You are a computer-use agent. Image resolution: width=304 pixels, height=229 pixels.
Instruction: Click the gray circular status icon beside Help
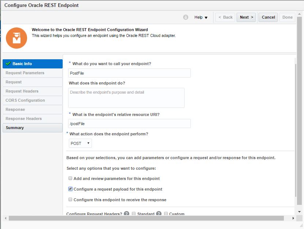[186, 17]
